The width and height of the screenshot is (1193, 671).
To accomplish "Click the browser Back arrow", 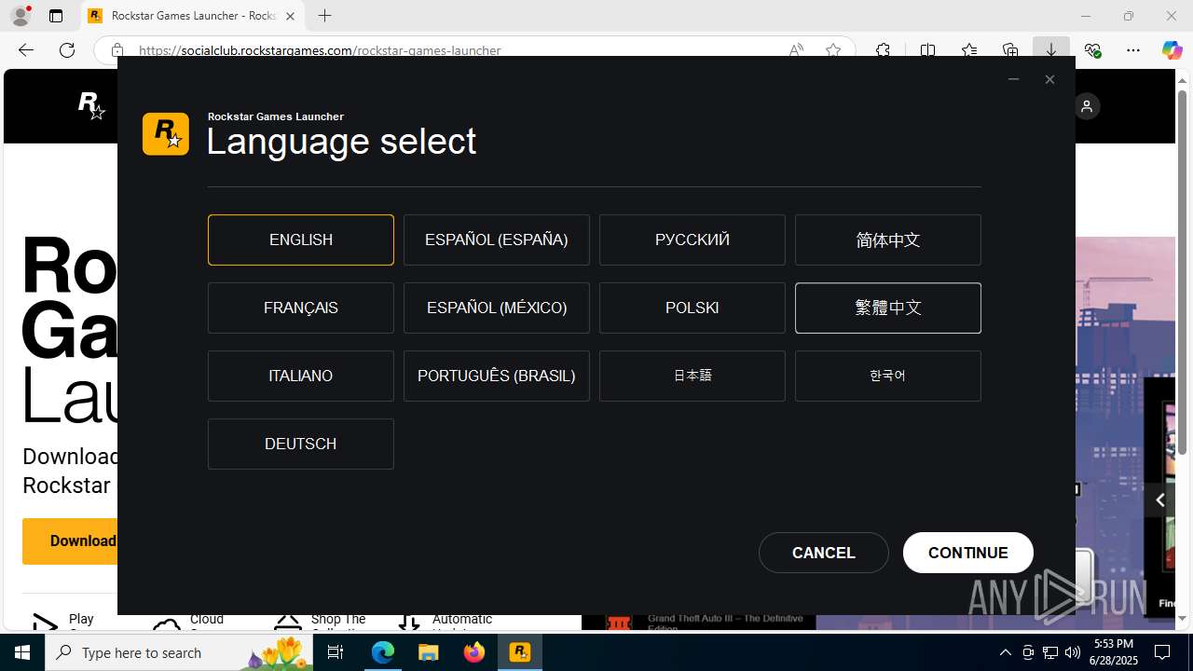I will click(x=26, y=50).
